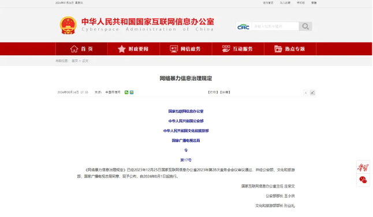
Task: Click the magnifier search button
Action: [x=305, y=26]
